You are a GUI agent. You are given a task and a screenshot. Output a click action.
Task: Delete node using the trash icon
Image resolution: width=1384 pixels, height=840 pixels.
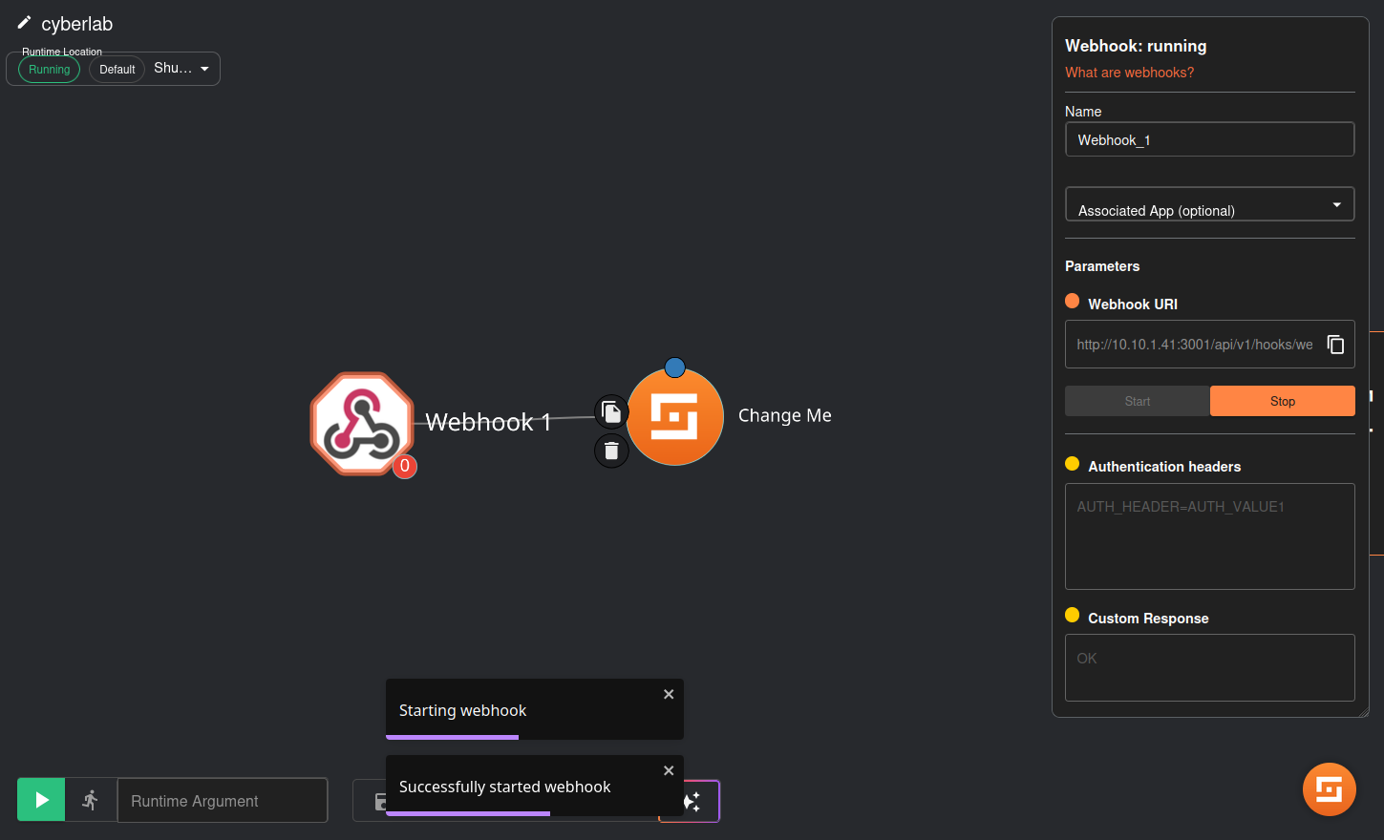pos(611,451)
